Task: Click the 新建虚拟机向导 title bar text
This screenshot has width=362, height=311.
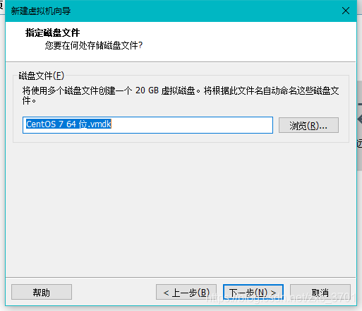Action: coord(41,11)
